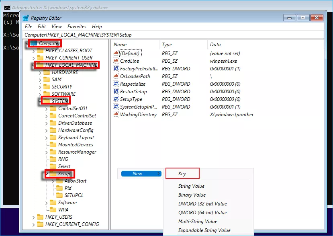This screenshot has width=333, height=236.
Task: Expand the HKEY_USERS branch
Action: coord(34,218)
